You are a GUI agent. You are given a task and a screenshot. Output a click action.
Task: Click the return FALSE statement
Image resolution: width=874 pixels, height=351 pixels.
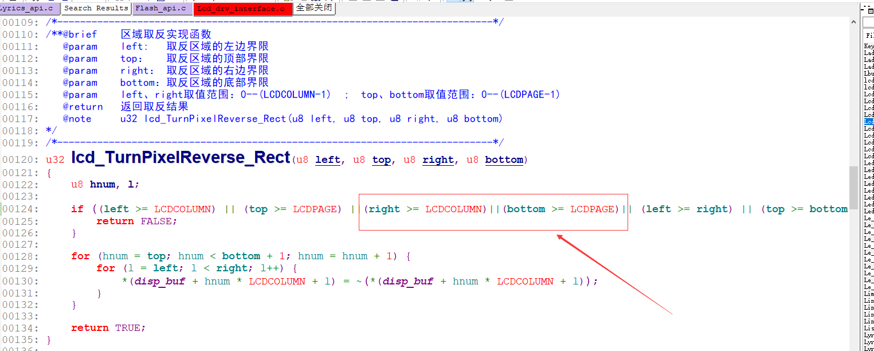coord(137,221)
